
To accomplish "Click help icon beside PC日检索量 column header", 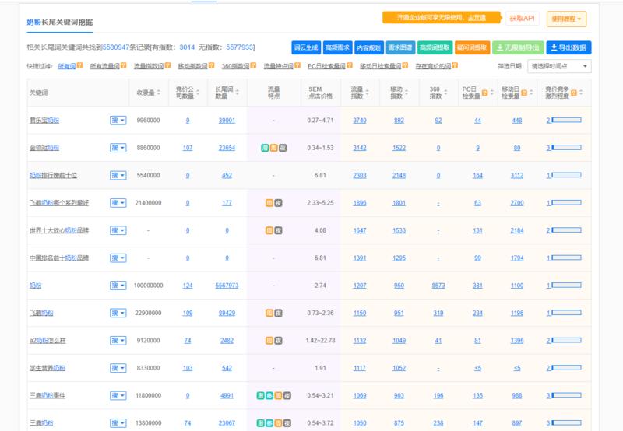I will tap(486, 93).
